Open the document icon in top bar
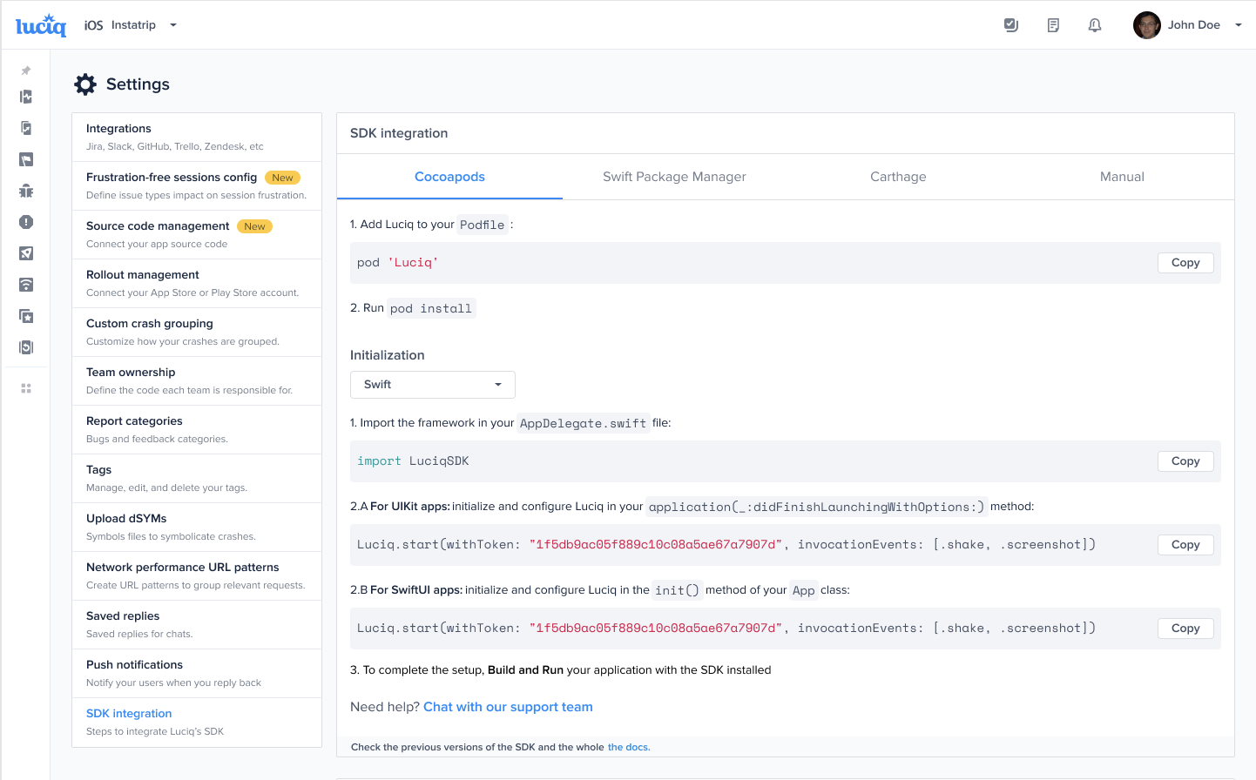 coord(1053,25)
